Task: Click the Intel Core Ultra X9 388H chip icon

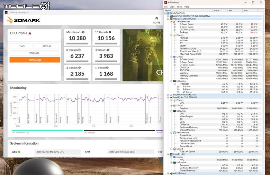Action: pyautogui.click(x=171, y=19)
